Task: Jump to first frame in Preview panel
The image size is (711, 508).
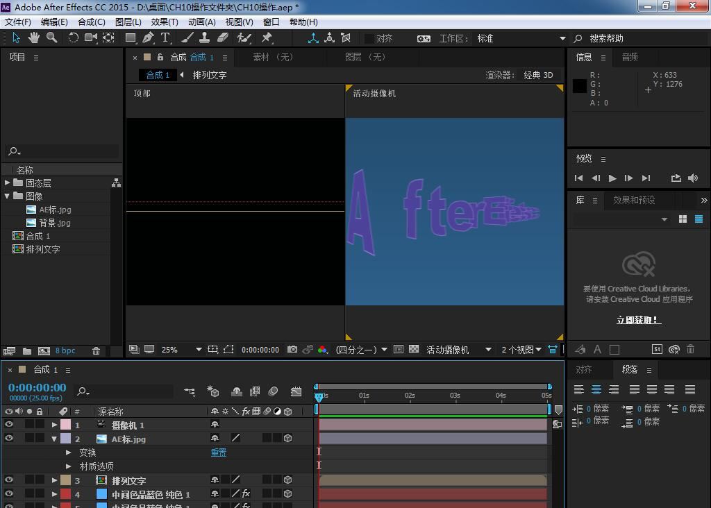Action: (x=578, y=178)
